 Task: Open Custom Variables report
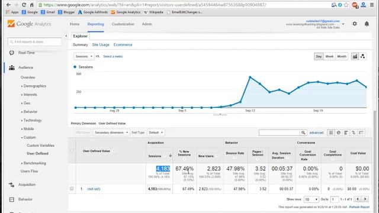click(x=40, y=146)
